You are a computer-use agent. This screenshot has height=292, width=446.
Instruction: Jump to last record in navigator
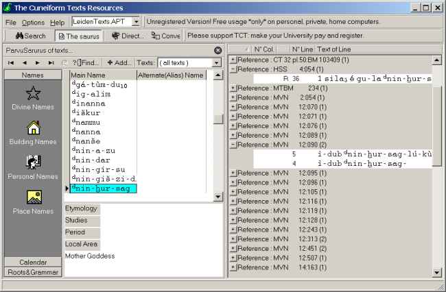pos(51,62)
